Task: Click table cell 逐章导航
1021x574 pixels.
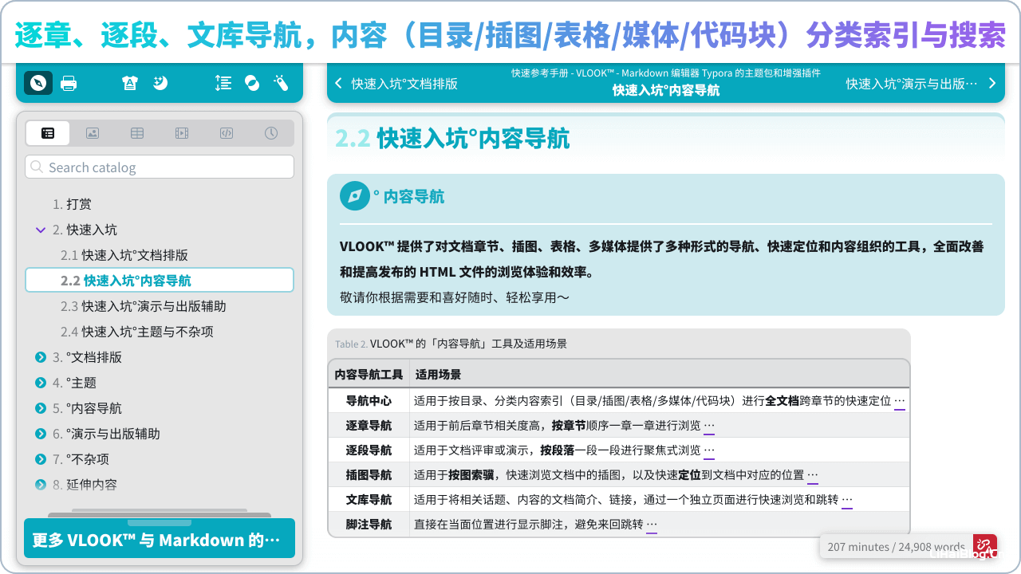Action: tap(369, 426)
